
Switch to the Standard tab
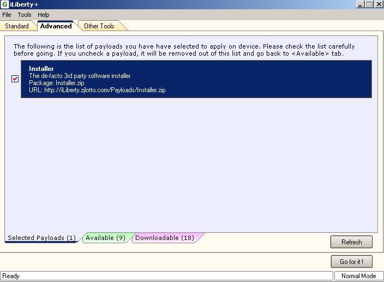[17, 26]
